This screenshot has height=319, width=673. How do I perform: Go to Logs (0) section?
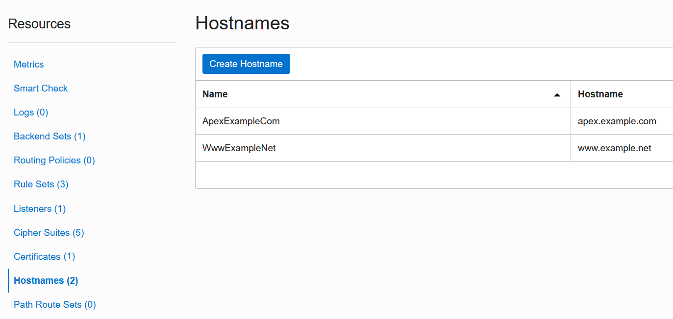[x=31, y=113]
